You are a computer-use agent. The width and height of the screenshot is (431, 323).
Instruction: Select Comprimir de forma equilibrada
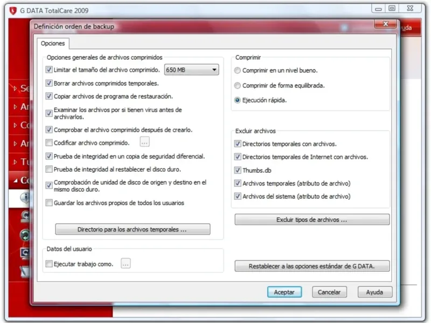tap(238, 86)
